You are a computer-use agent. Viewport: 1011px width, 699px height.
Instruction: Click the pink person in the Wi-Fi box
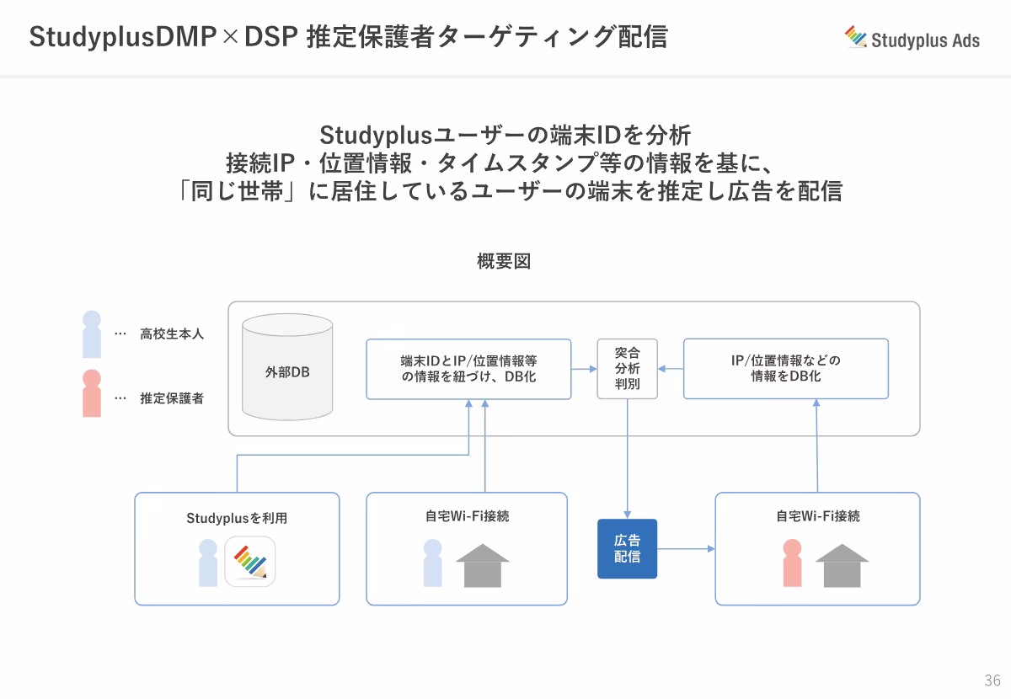pos(792,563)
